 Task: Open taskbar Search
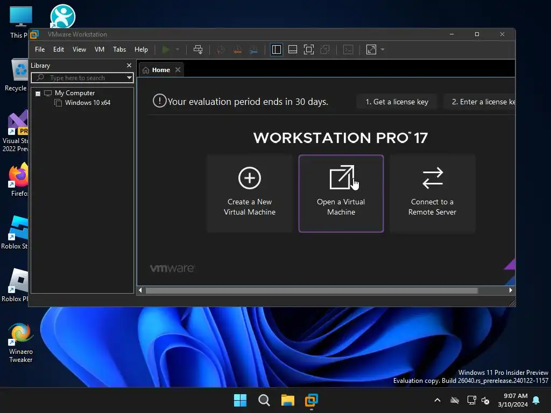pyautogui.click(x=264, y=400)
